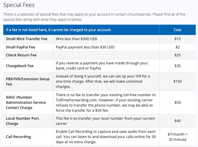Click the $50 NASC charge cost
This screenshot has height=147, width=198.
coord(178,102)
